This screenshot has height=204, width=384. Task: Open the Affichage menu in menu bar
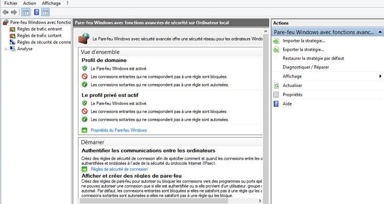click(x=51, y=3)
